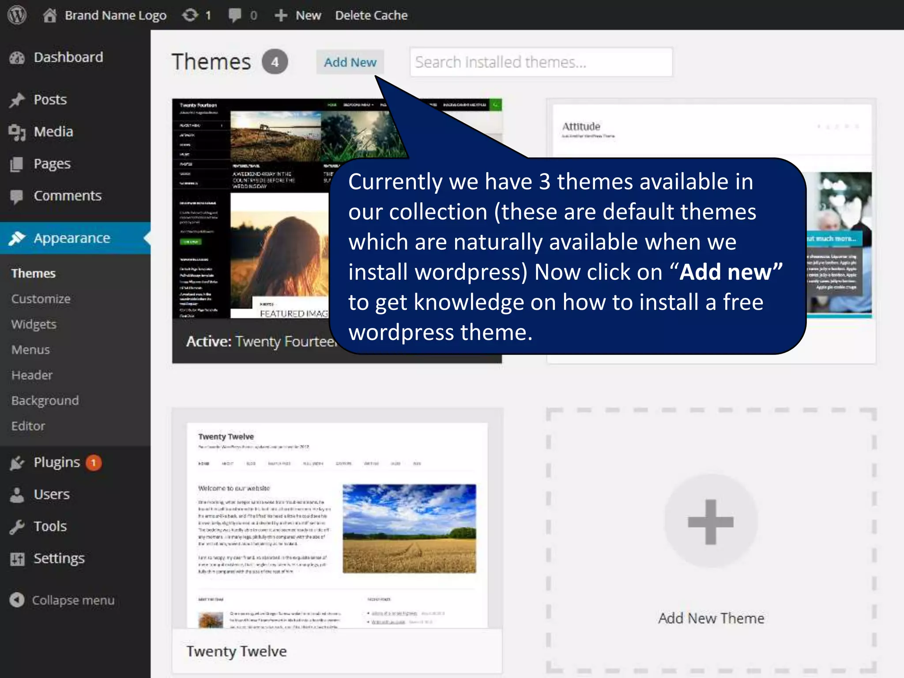Click the Add New themes button
The width and height of the screenshot is (904, 678).
[x=350, y=62]
